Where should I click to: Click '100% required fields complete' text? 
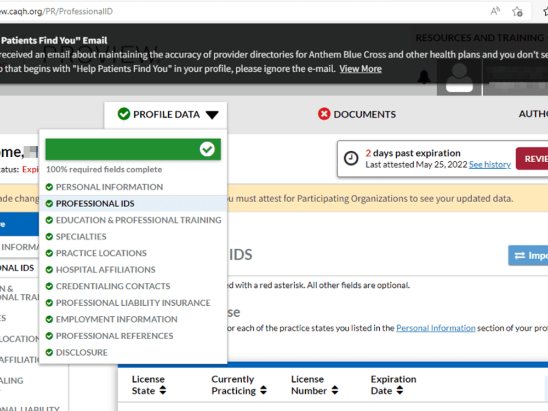[x=104, y=169]
